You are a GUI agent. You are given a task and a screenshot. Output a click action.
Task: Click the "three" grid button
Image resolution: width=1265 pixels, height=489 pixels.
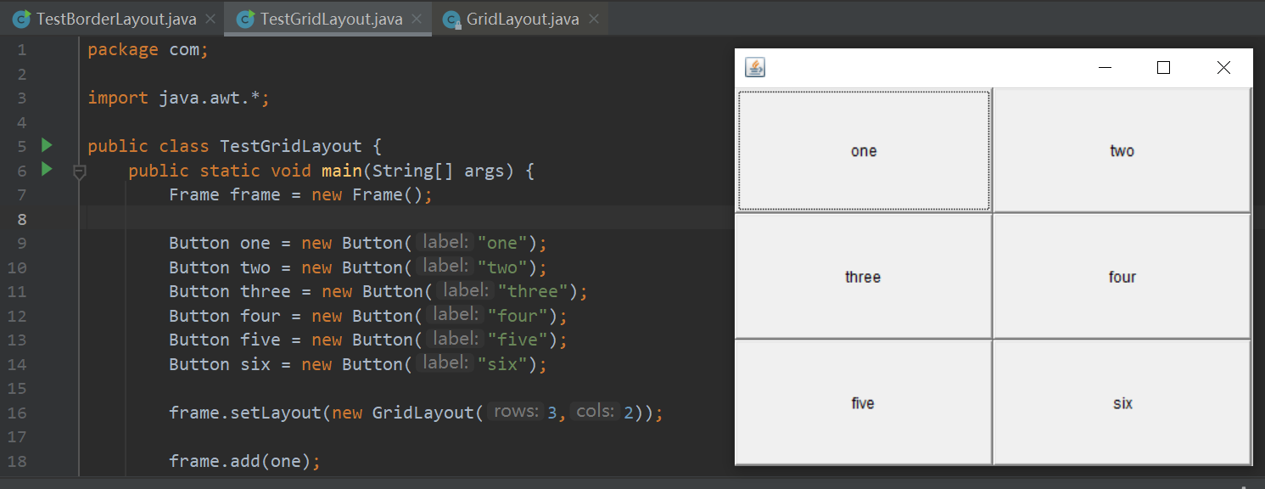863,276
